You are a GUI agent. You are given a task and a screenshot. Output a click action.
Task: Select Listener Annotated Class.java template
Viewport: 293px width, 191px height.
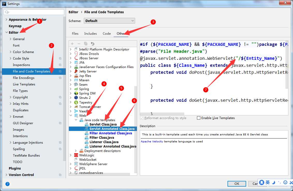(x=113, y=146)
